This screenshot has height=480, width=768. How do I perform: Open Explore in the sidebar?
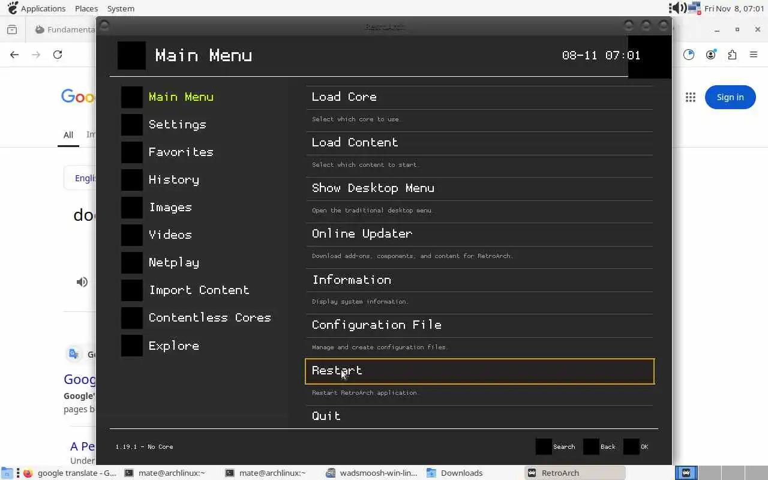coord(174,346)
